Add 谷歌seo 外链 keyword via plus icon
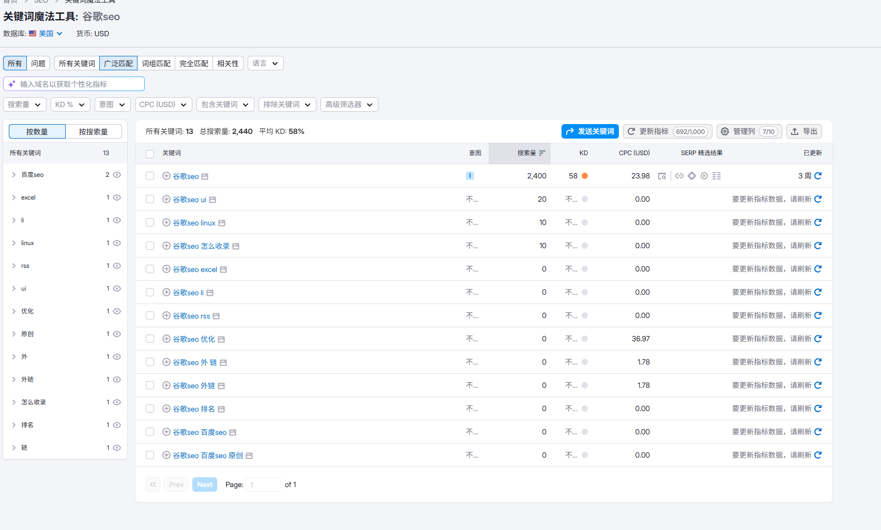 [x=166, y=385]
